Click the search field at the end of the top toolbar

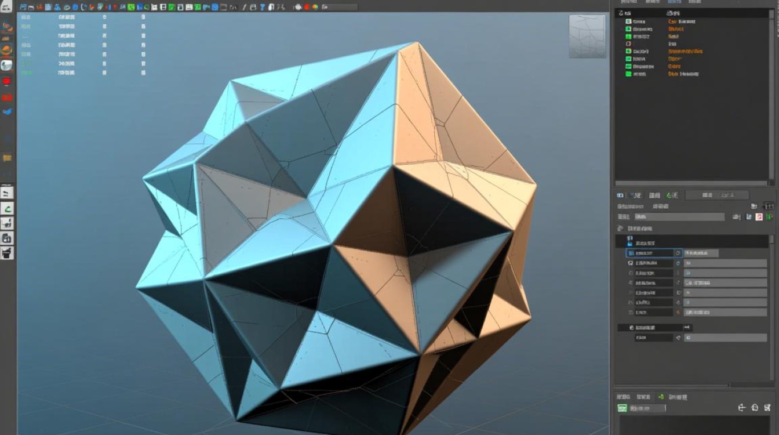[340, 7]
